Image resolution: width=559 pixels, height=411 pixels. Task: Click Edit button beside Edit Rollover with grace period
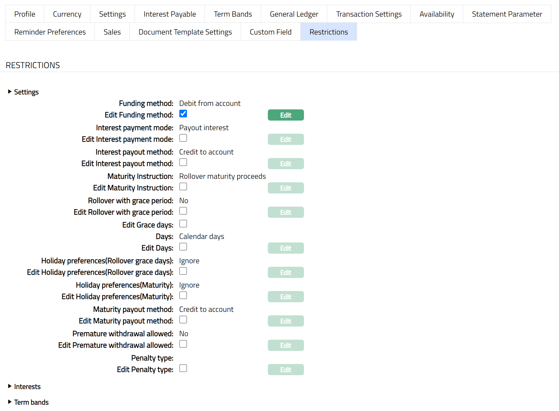coord(285,212)
